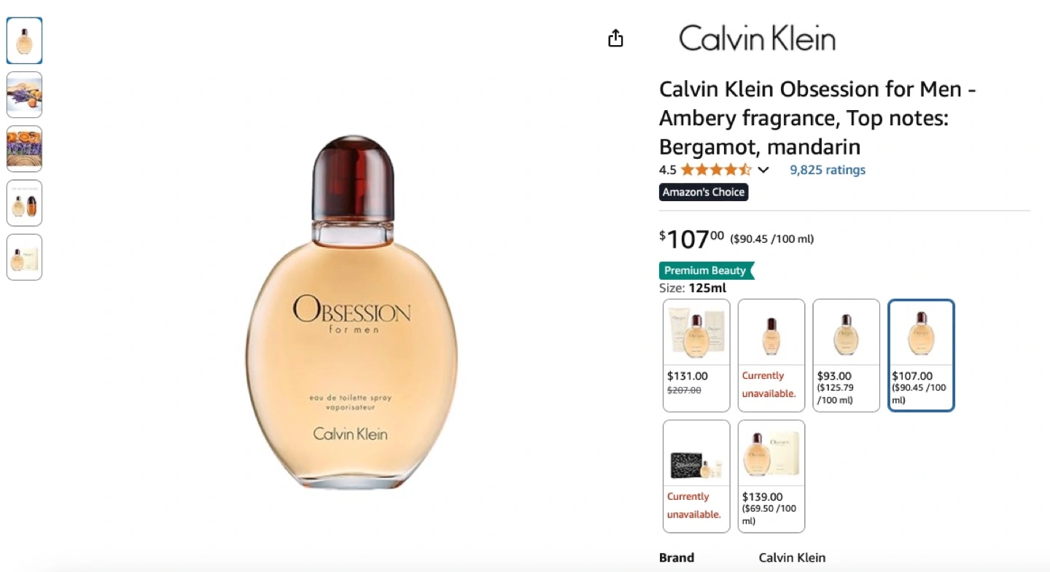1050x572 pixels.
Task: Select the first Currently unavailable size option
Action: [x=771, y=356]
